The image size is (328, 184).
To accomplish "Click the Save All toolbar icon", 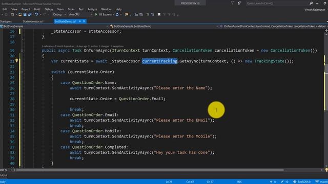I will (30, 14).
